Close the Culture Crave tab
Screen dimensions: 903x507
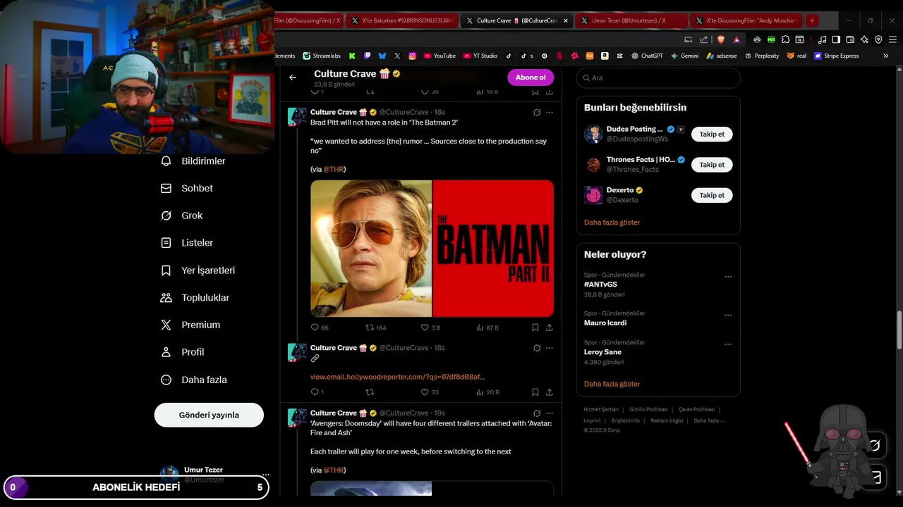(x=565, y=20)
